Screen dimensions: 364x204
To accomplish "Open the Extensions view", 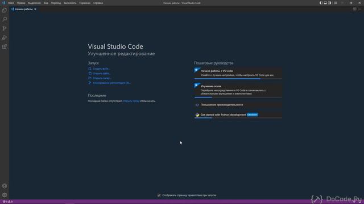I will (x=5, y=46).
